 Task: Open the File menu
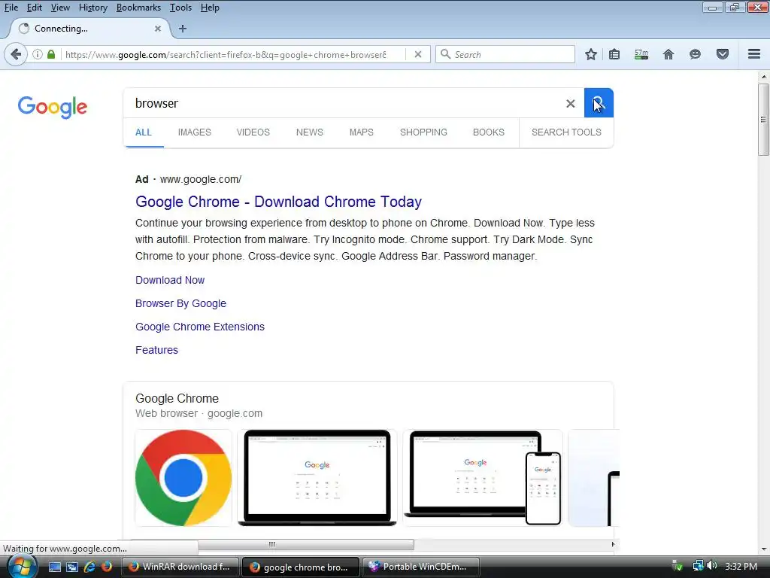[11, 8]
